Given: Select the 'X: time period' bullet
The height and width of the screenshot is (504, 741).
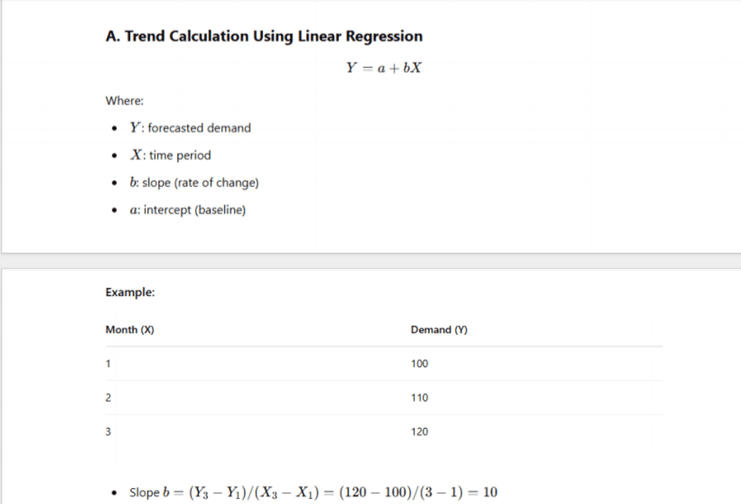Looking at the screenshot, I should 170,155.
